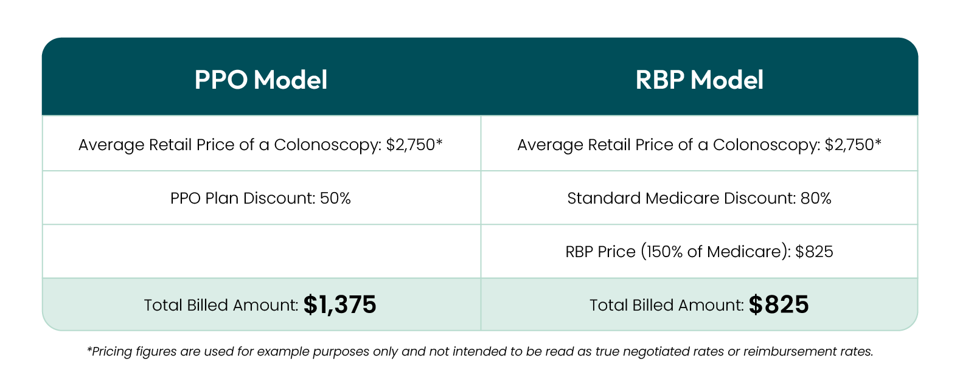The height and width of the screenshot is (389, 960).
Task: Click the RBP Model column header
Action: (x=699, y=80)
